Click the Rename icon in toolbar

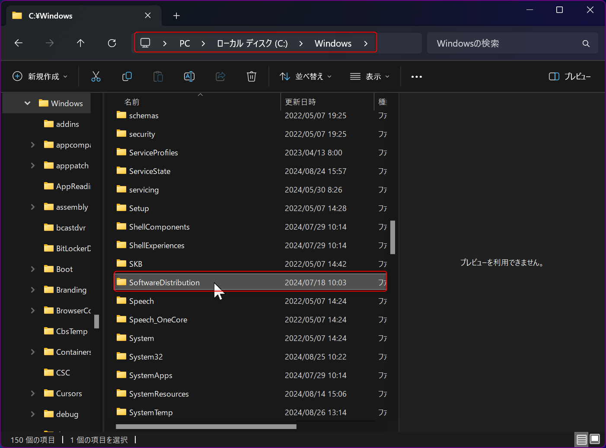pos(189,76)
